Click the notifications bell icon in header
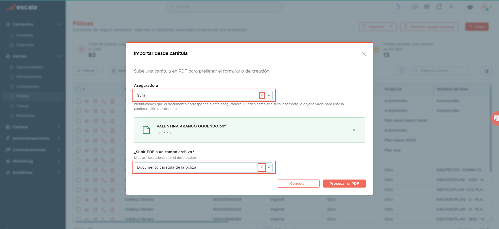 pos(439,7)
